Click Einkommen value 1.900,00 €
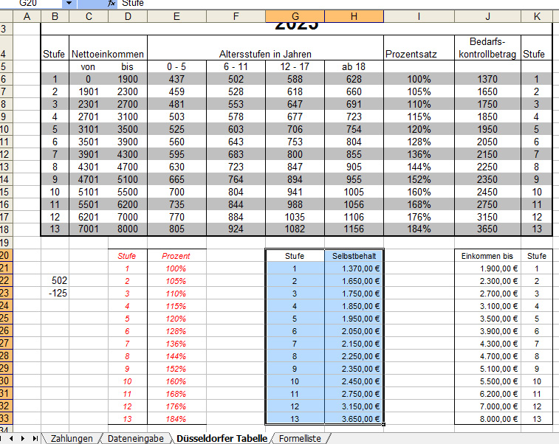The height and width of the screenshot is (444, 559). coord(487,268)
